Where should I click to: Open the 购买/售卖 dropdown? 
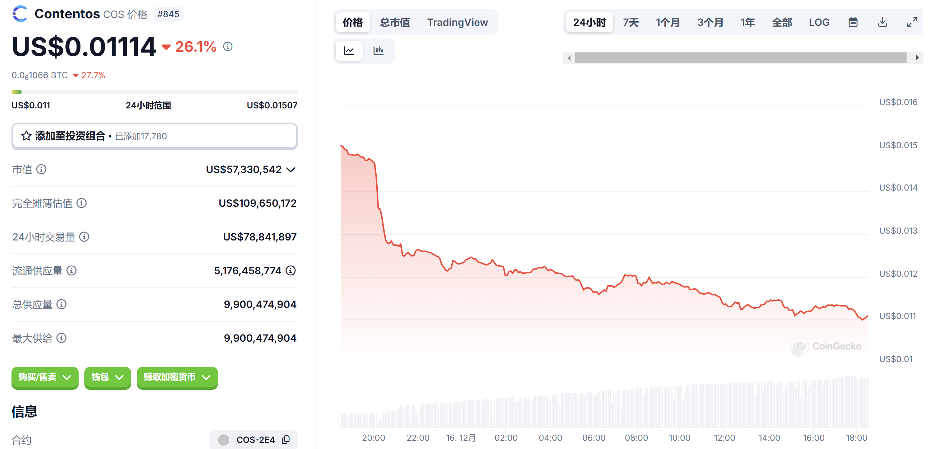click(x=45, y=377)
